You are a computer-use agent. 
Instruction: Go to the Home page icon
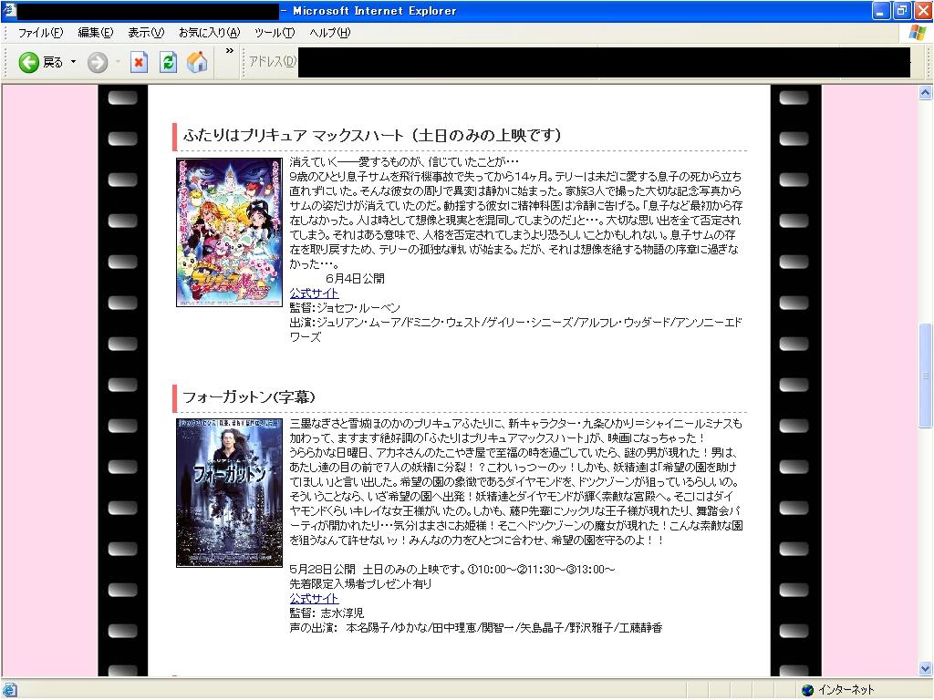[197, 62]
